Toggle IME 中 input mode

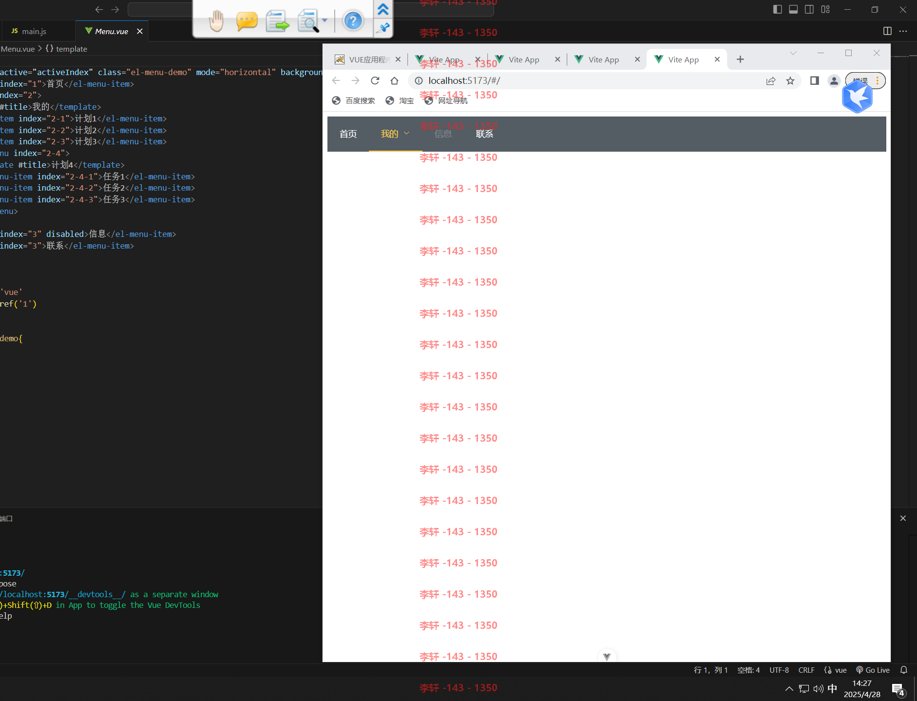[x=833, y=688]
